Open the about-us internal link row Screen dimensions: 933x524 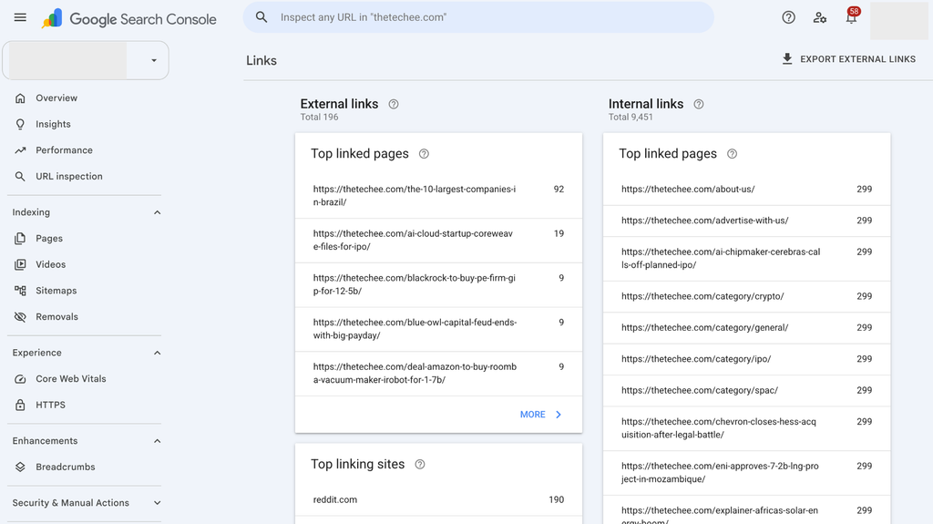(x=747, y=190)
